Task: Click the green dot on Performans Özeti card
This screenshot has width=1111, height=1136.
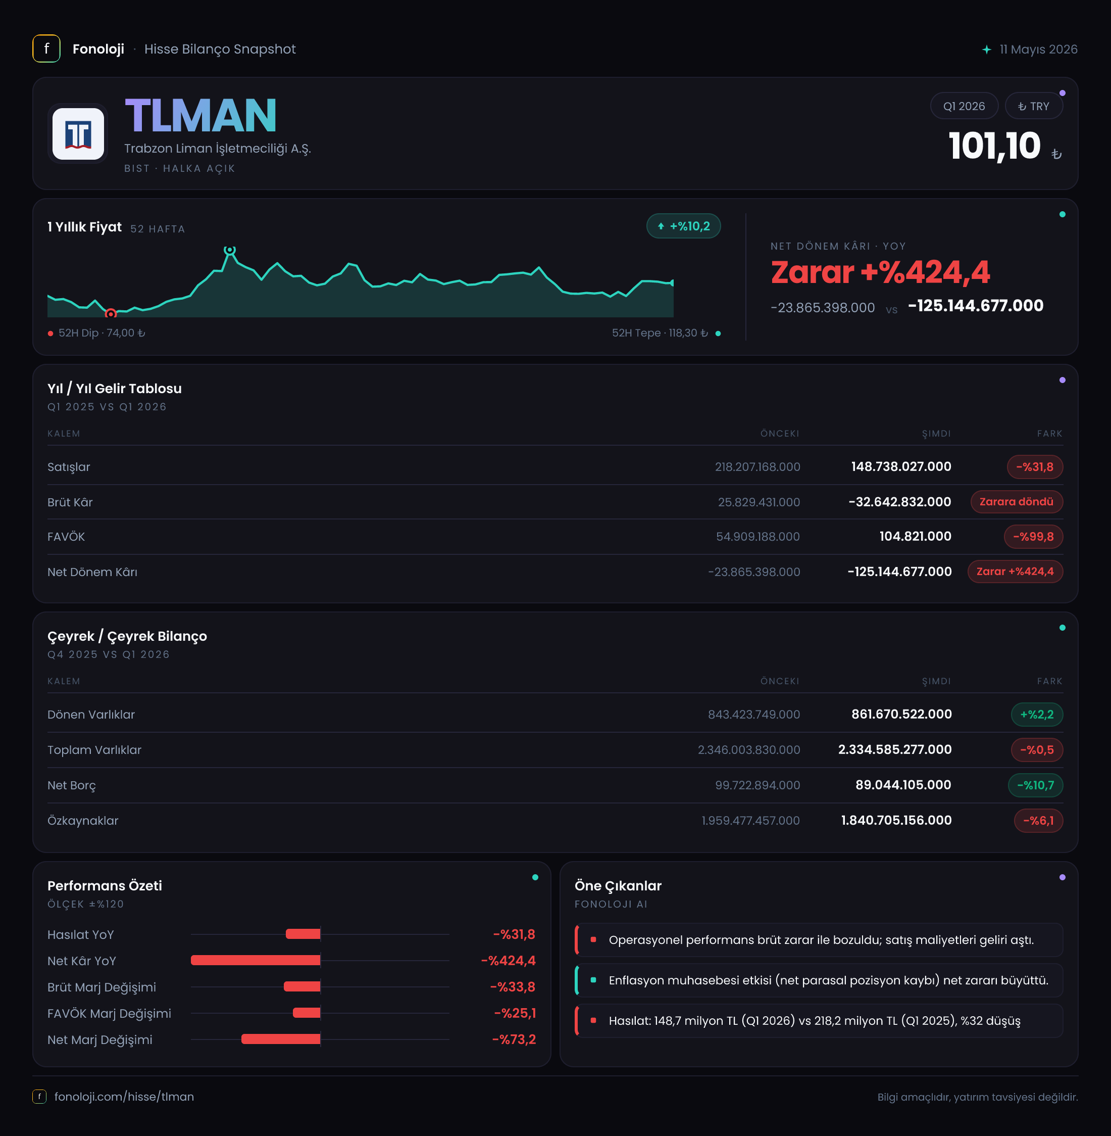Action: [x=535, y=877]
